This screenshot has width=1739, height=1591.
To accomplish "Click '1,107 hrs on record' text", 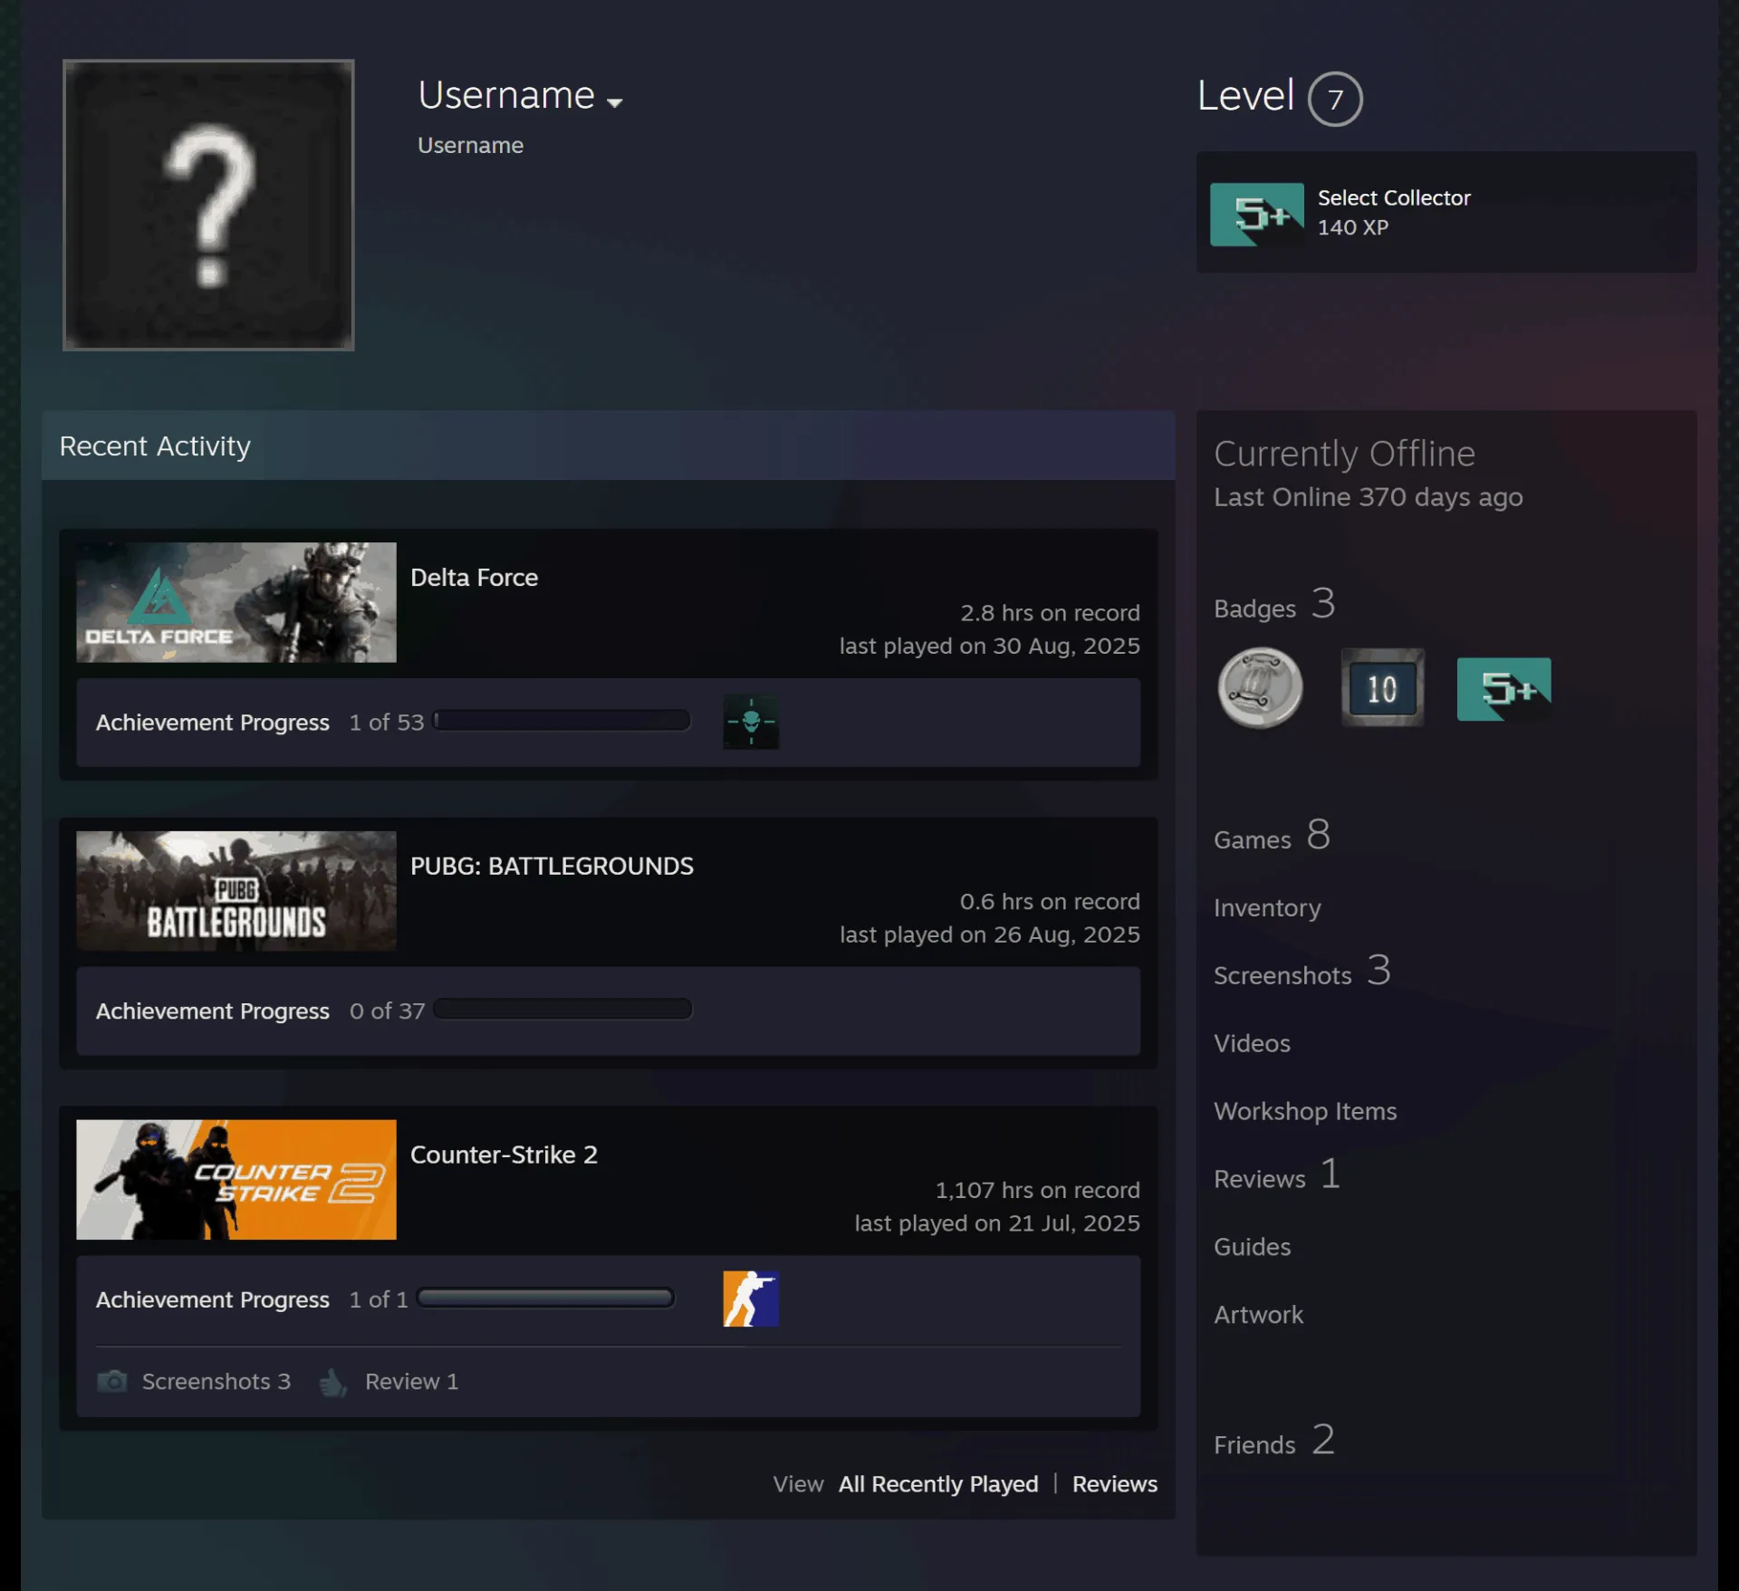I will pyautogui.click(x=1037, y=1190).
